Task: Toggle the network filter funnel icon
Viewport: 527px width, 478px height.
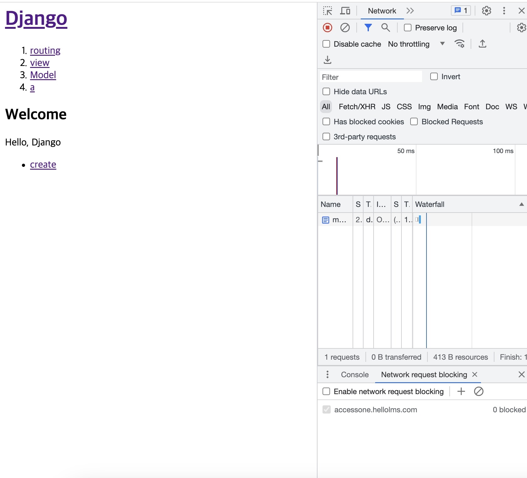Action: [x=368, y=28]
